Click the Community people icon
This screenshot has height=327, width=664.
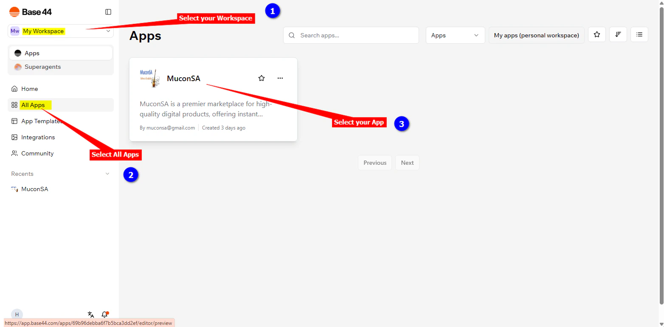pos(14,153)
